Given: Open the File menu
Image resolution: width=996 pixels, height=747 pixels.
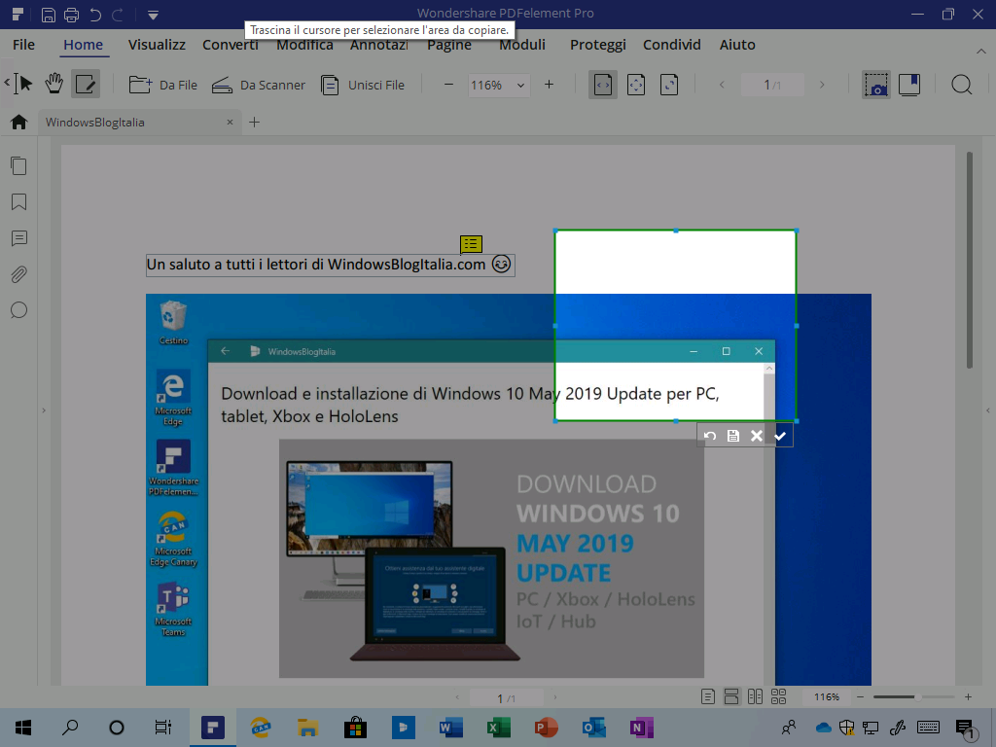Looking at the screenshot, I should (23, 45).
